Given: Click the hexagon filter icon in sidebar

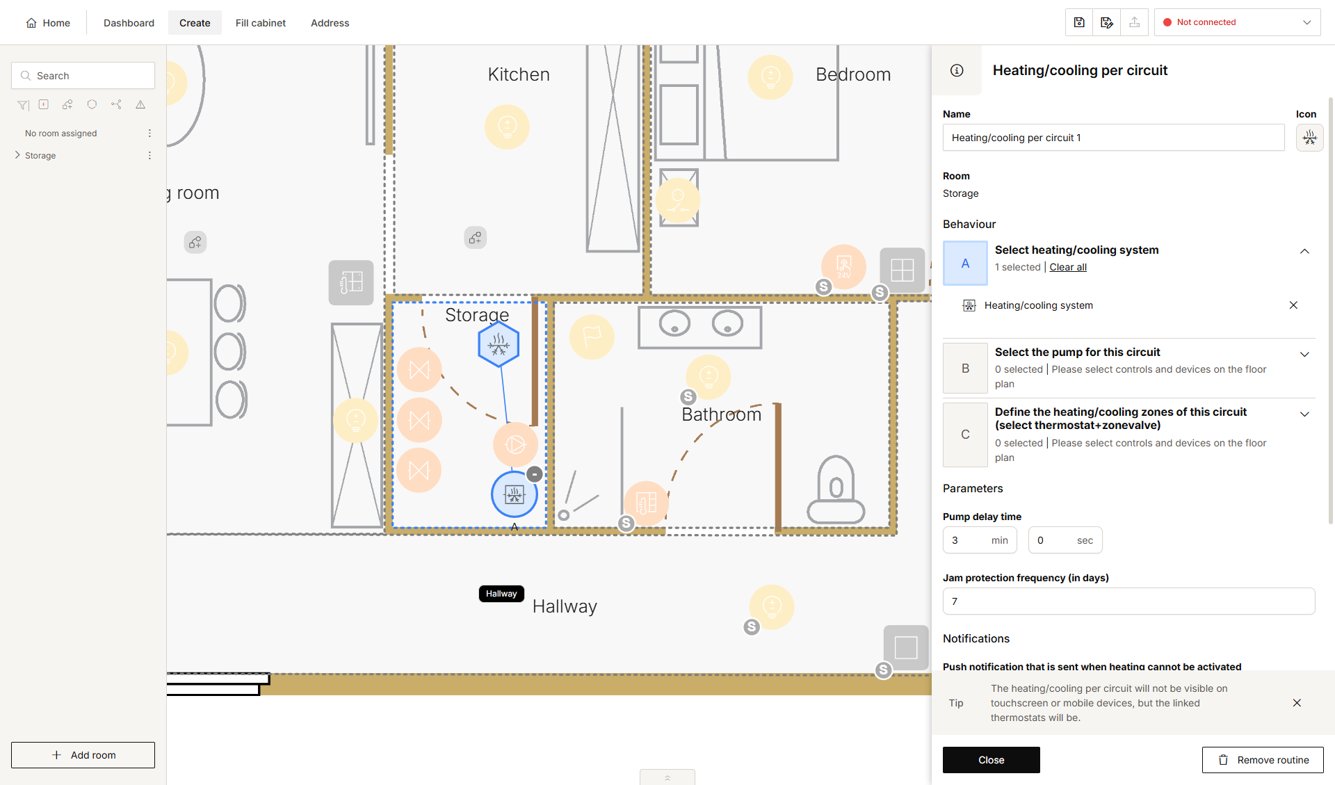Looking at the screenshot, I should click(x=92, y=104).
